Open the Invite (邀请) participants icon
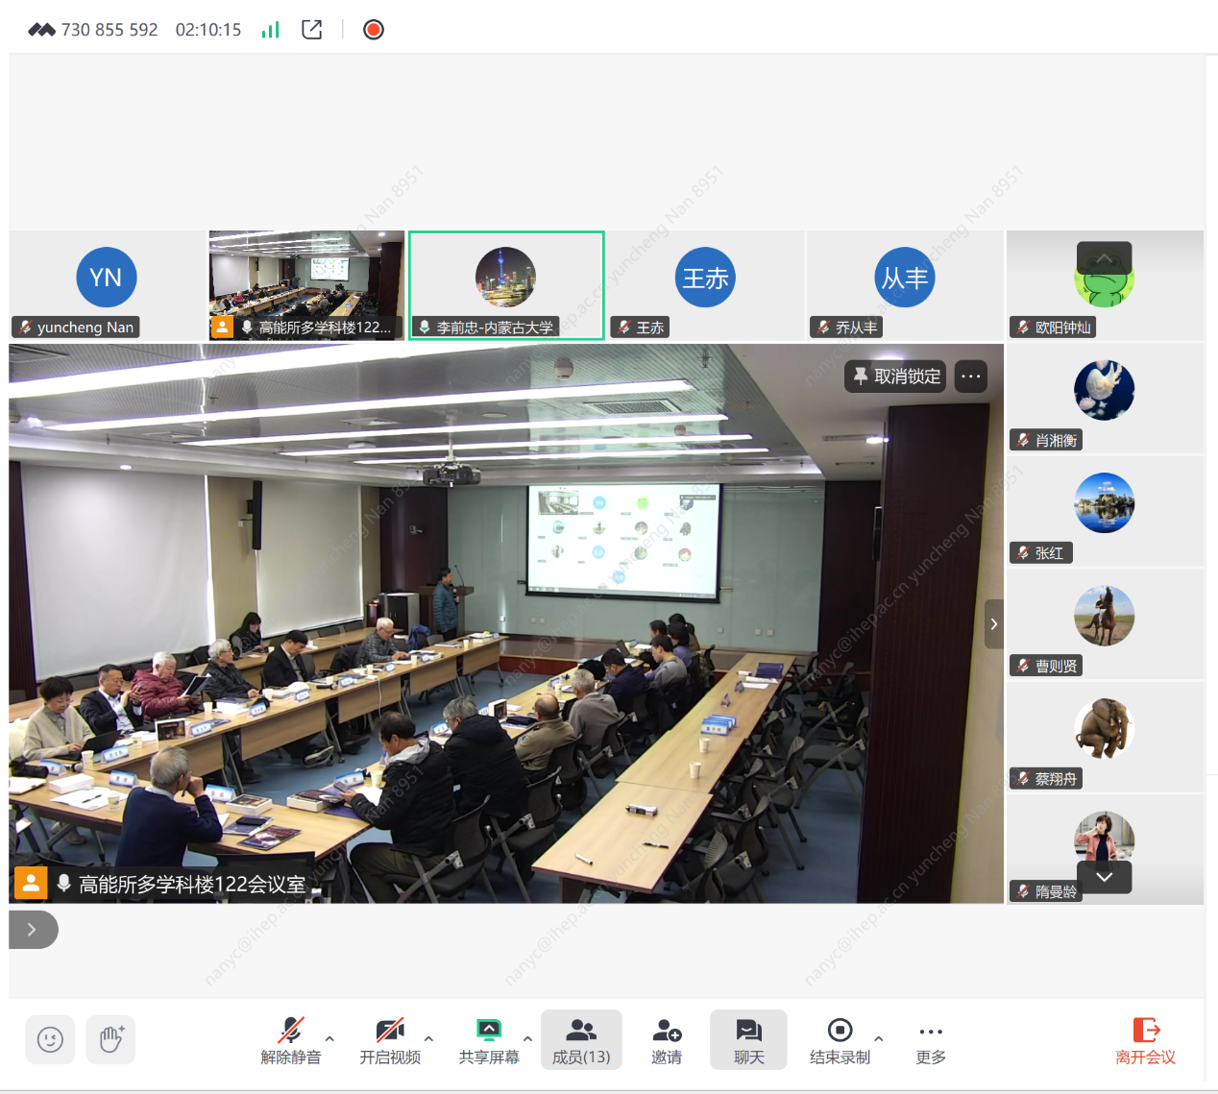Screen dimensions: 1218x1094 pyautogui.click(x=667, y=1041)
